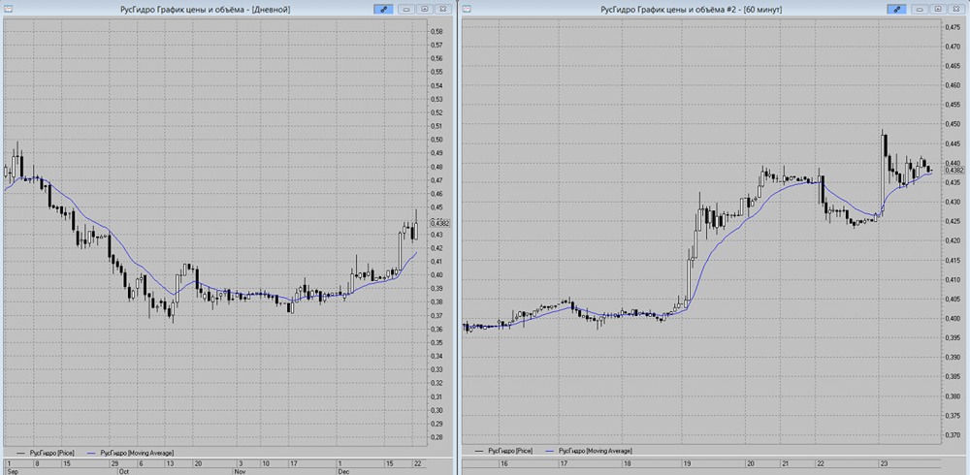Click the 0,400 price label on the 60 минут chart
The width and height of the screenshot is (970, 475).
[x=954, y=319]
